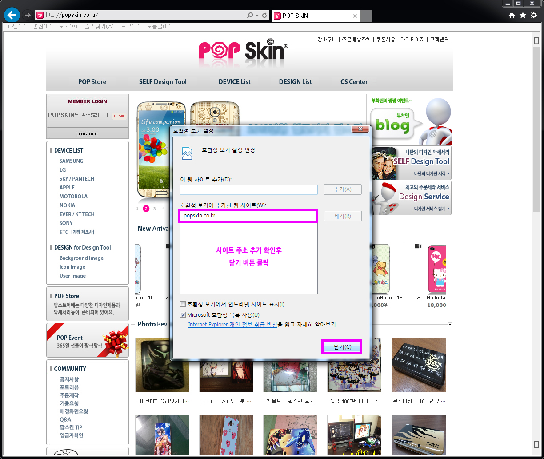Uncheck Microsoft compatibility list checkbox
The image size is (544, 459).
point(183,315)
